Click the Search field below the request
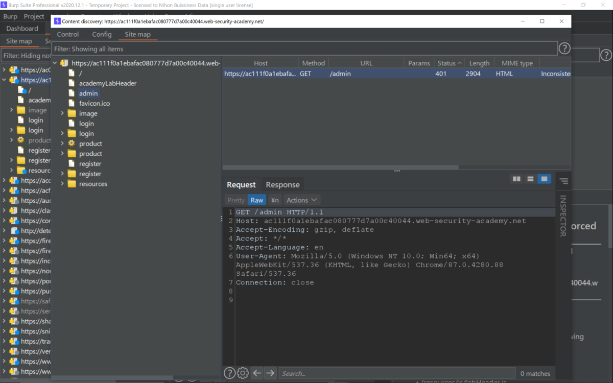613x383 pixels. point(397,373)
